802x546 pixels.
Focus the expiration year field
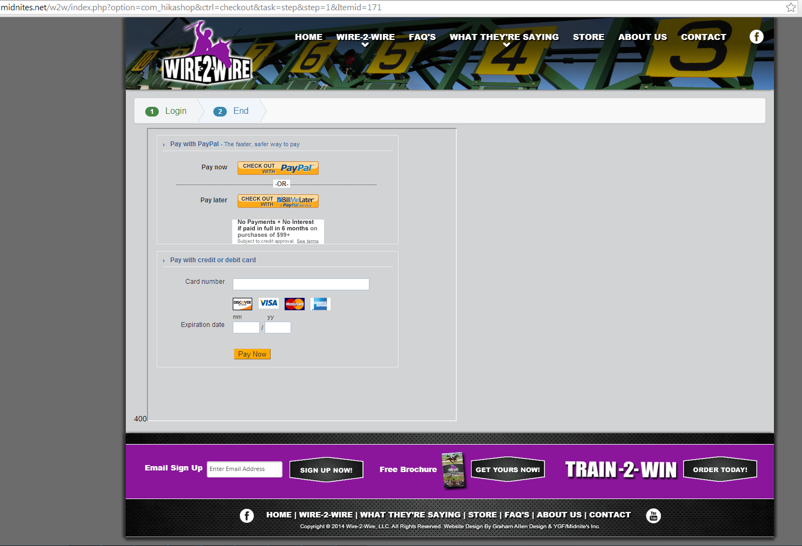click(278, 327)
